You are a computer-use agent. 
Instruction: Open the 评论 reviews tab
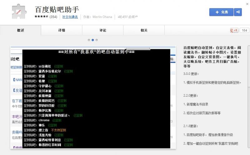103,30
